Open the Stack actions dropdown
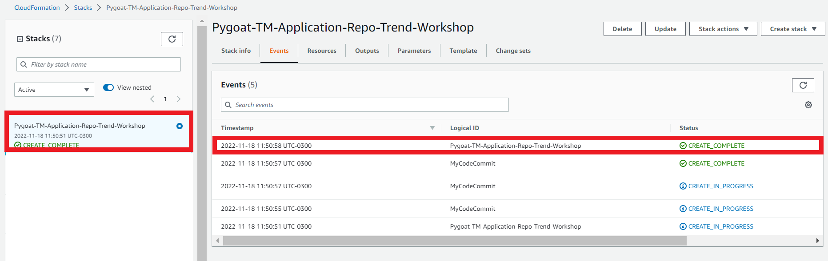The image size is (828, 261). coord(723,29)
